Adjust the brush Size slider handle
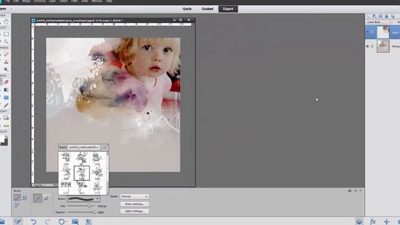Image resolution: width=400 pixels, height=225 pixels. pos(89,206)
